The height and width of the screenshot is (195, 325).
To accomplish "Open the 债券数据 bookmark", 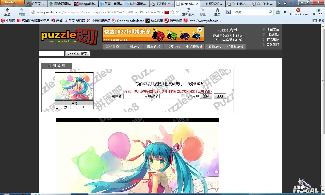I will click(x=173, y=21).
